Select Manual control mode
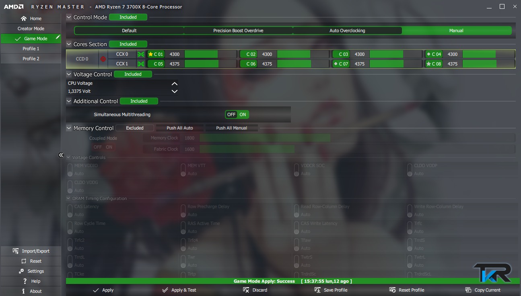The height and width of the screenshot is (296, 521). tap(456, 31)
